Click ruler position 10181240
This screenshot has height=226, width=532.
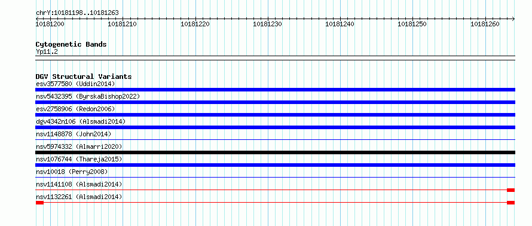click(x=340, y=24)
